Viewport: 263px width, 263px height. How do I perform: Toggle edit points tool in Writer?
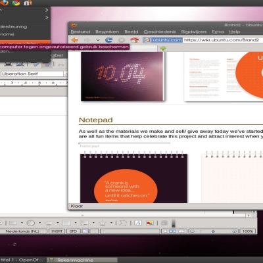click(123, 223)
